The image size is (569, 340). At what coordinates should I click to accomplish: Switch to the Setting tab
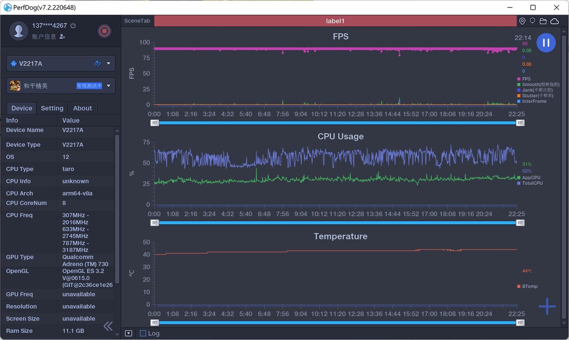(x=52, y=108)
